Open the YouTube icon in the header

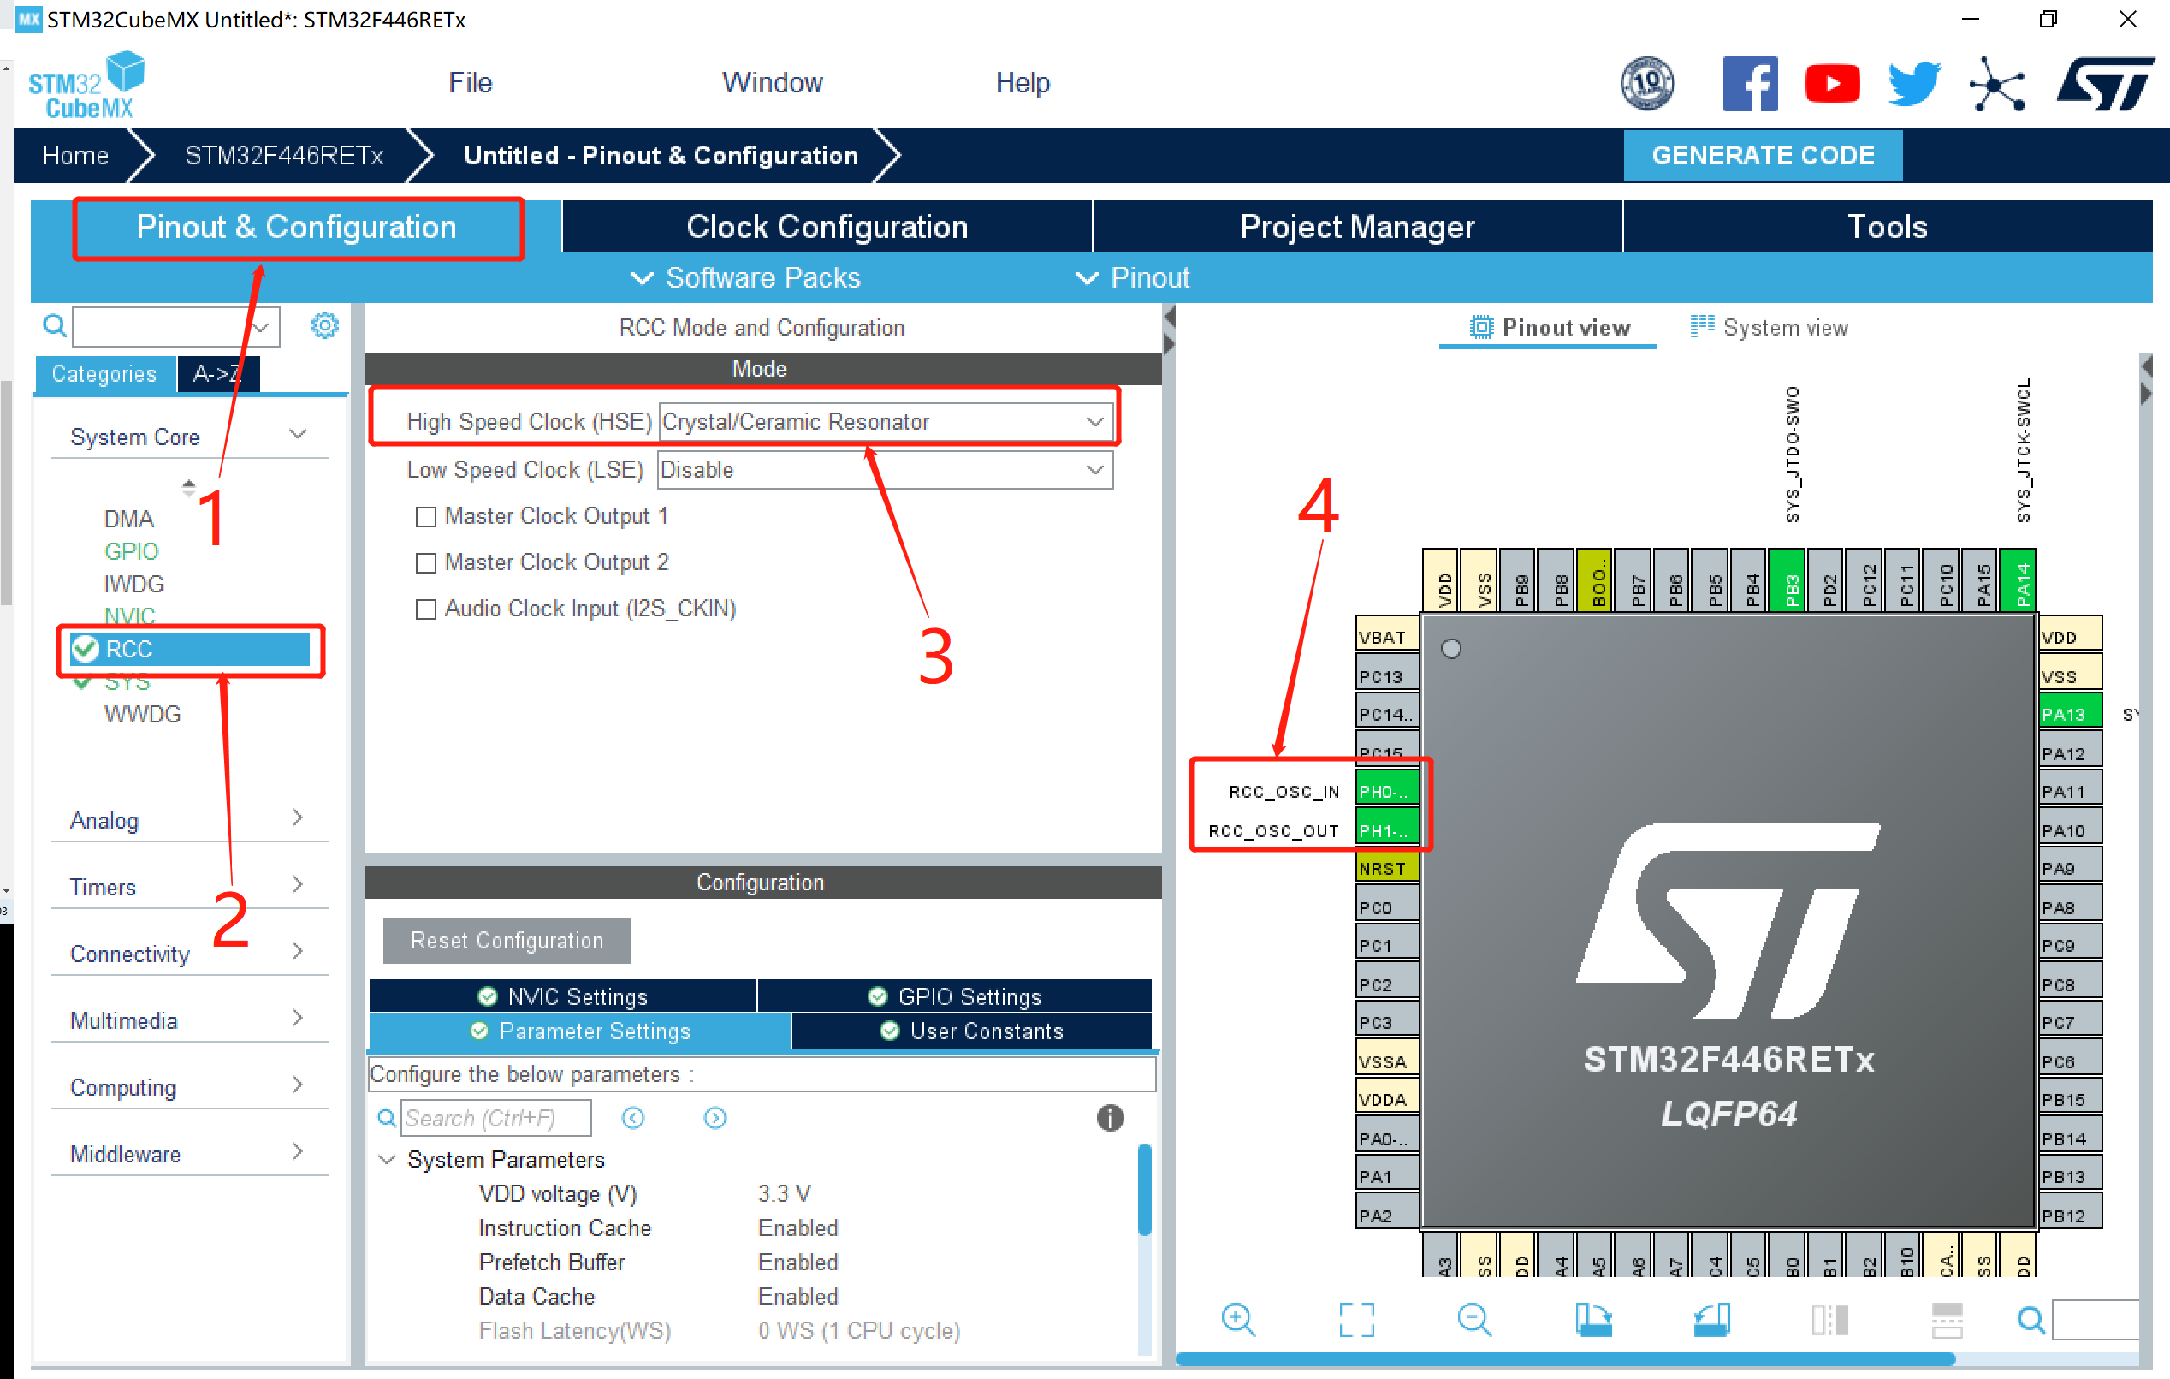click(1832, 84)
